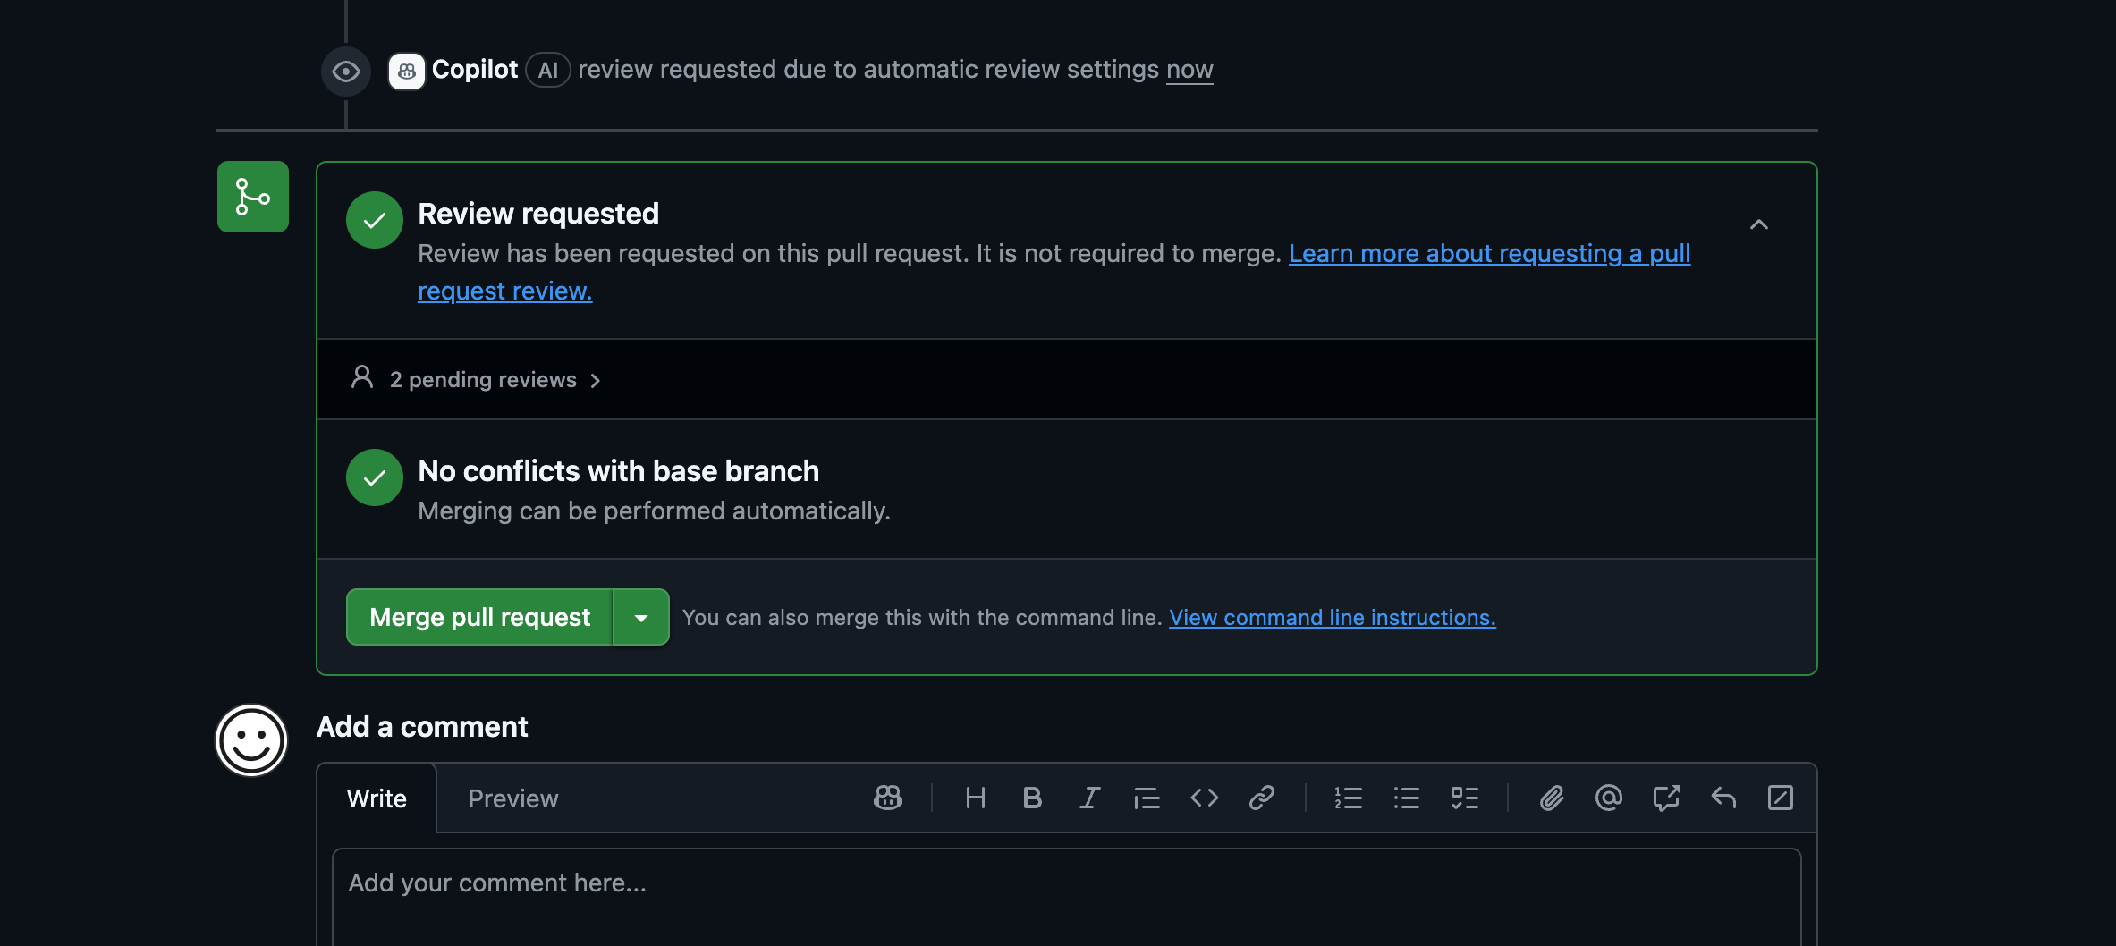2116x946 pixels.
Task: Click the Merge pull request button
Action: pyautogui.click(x=479, y=617)
